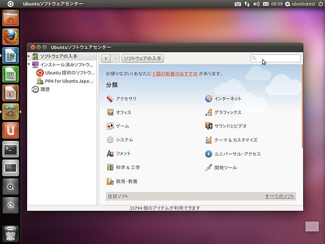Viewport: 325px width, 244px height.
Task: Open the Ubuntu dash home button
Action: 10,4
